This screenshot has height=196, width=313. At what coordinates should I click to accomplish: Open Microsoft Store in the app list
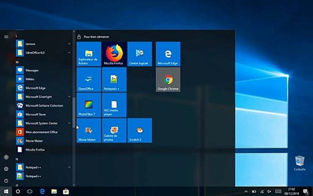point(43,114)
